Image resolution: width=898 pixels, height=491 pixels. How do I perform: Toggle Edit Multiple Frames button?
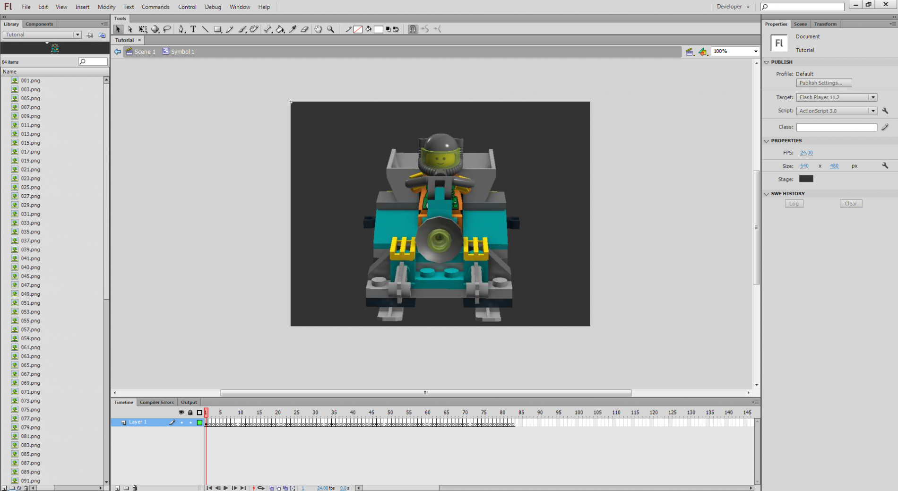[285, 488]
